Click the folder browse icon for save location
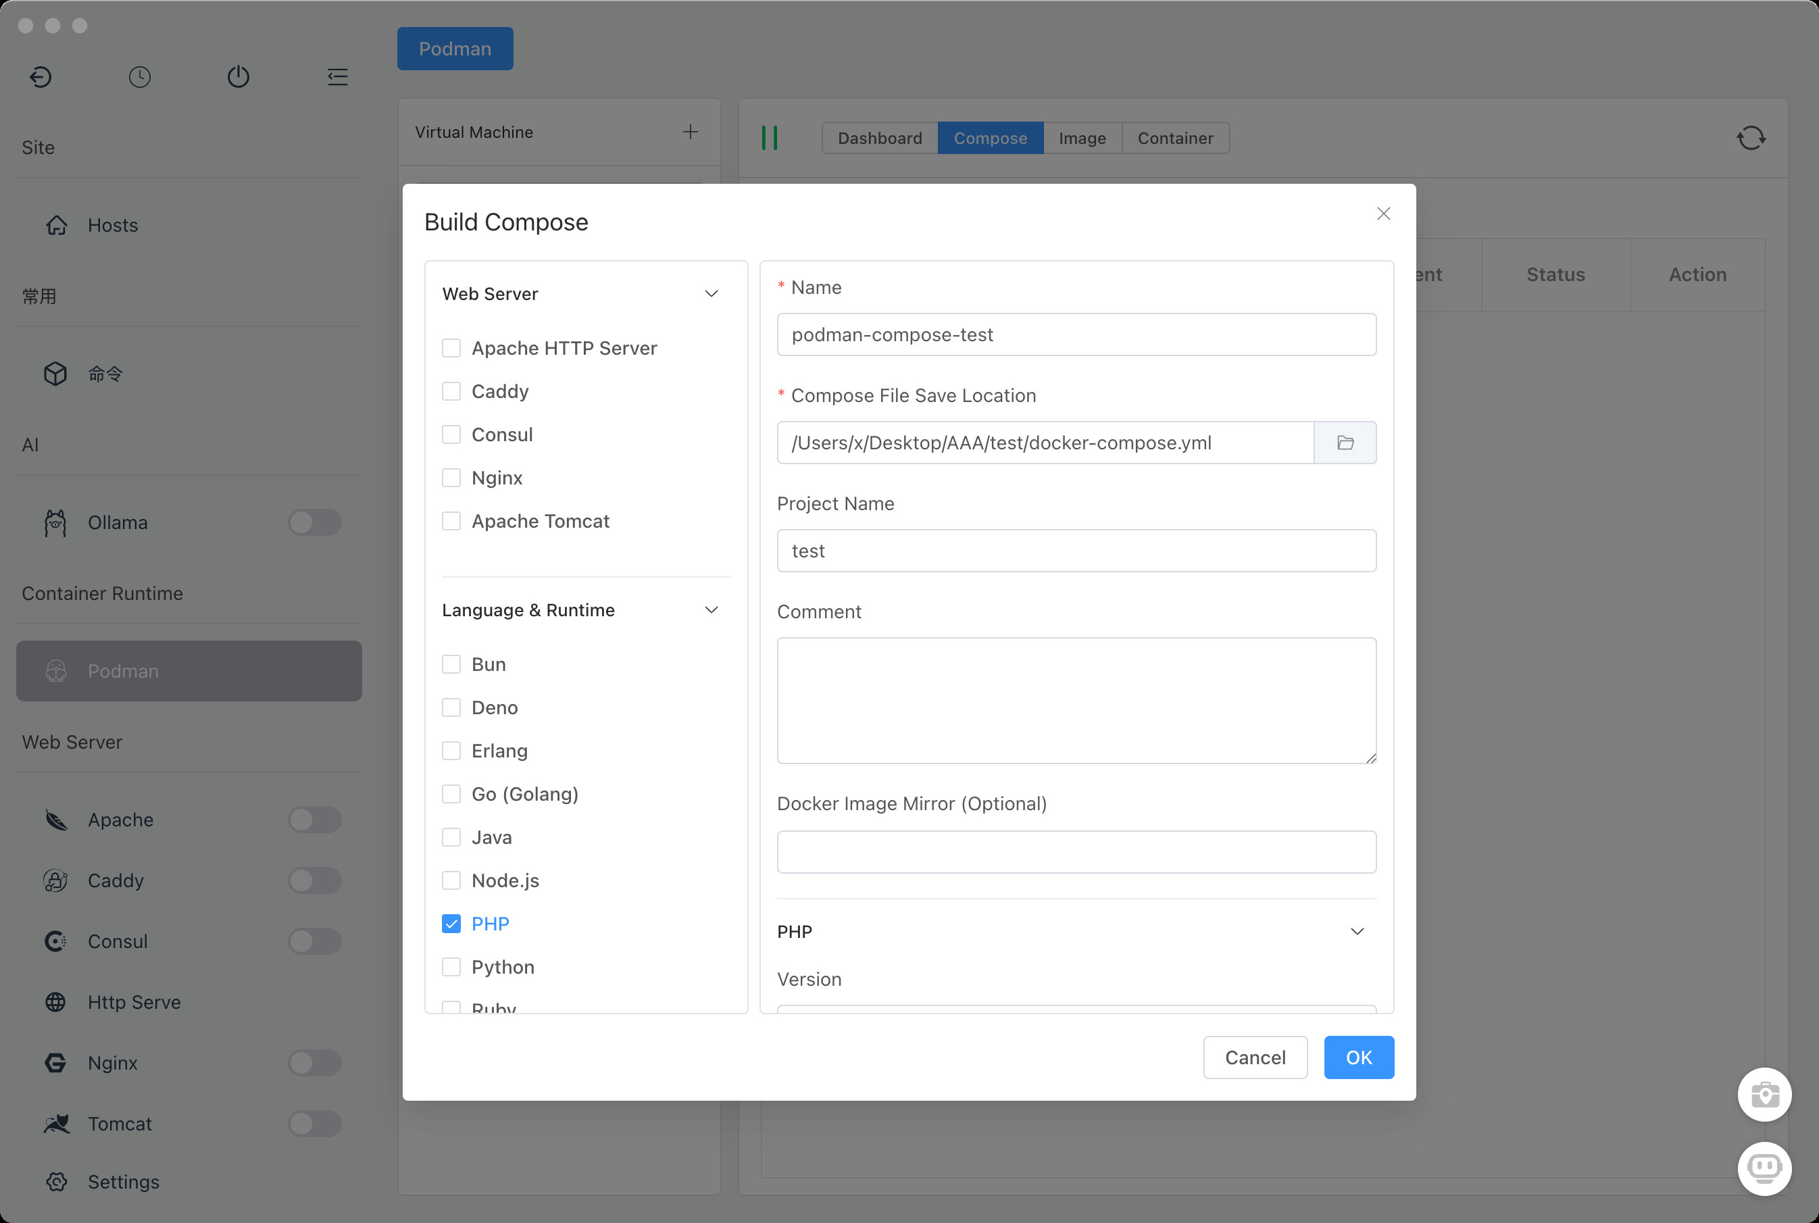Image resolution: width=1819 pixels, height=1223 pixels. click(x=1345, y=443)
